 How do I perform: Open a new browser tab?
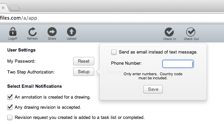click(14, 8)
